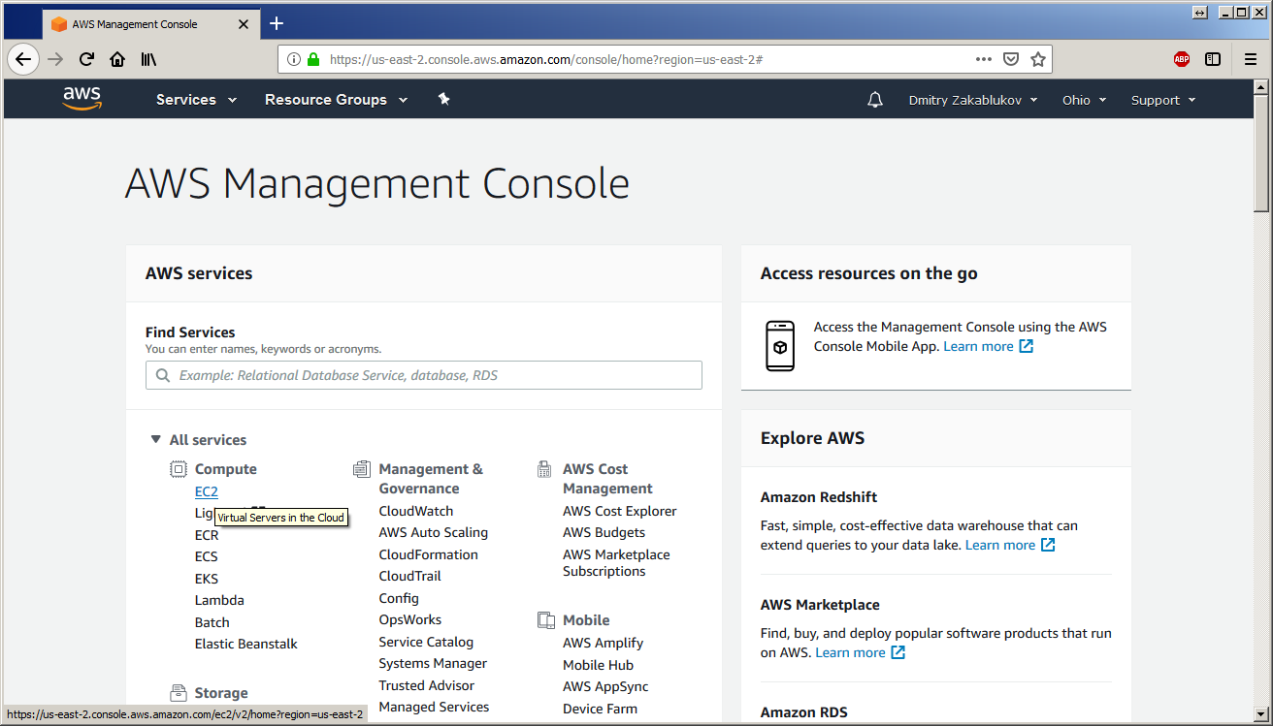The height and width of the screenshot is (726, 1273).
Task: Open Device Farm service
Action: click(x=600, y=709)
